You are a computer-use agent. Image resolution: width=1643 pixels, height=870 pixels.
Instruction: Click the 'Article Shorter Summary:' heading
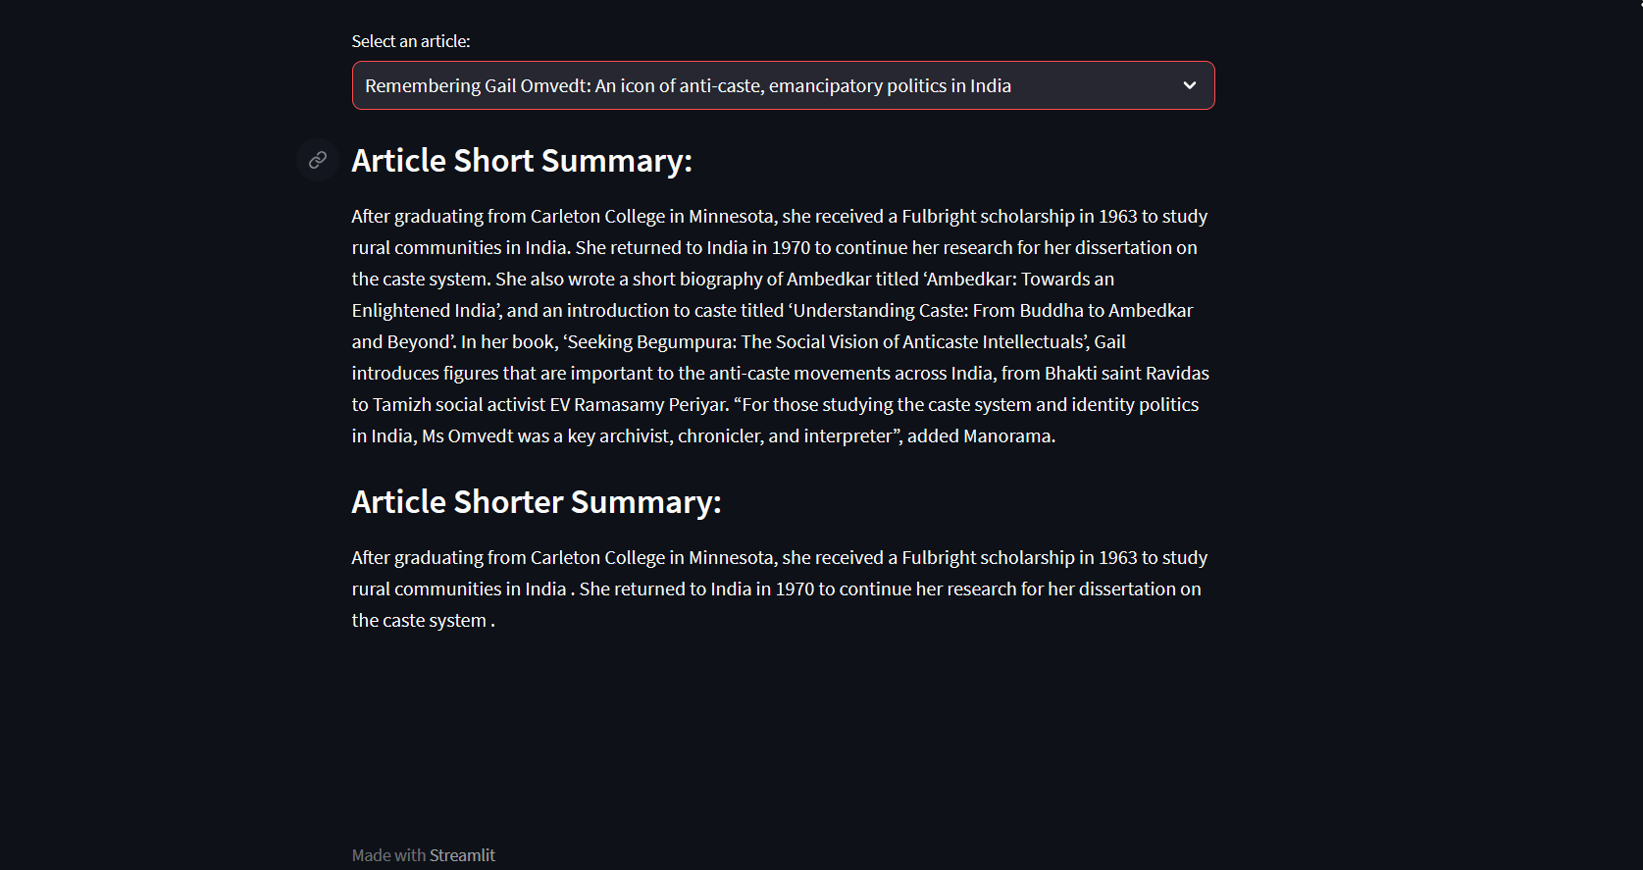tap(536, 501)
